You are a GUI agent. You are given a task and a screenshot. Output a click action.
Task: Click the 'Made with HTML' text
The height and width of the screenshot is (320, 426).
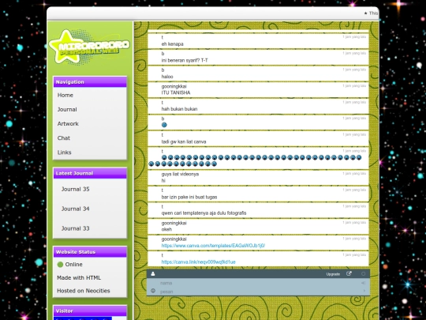pyautogui.click(x=79, y=278)
